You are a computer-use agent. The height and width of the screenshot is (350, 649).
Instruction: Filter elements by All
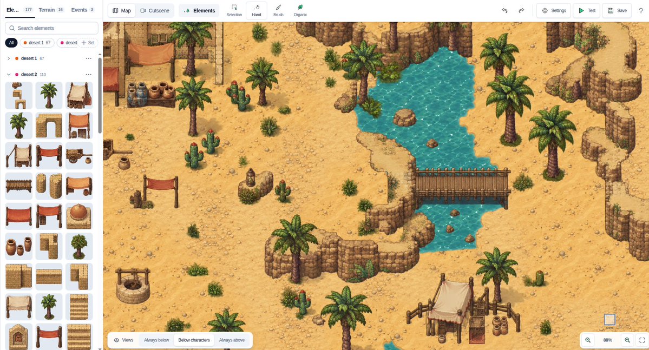click(x=11, y=43)
